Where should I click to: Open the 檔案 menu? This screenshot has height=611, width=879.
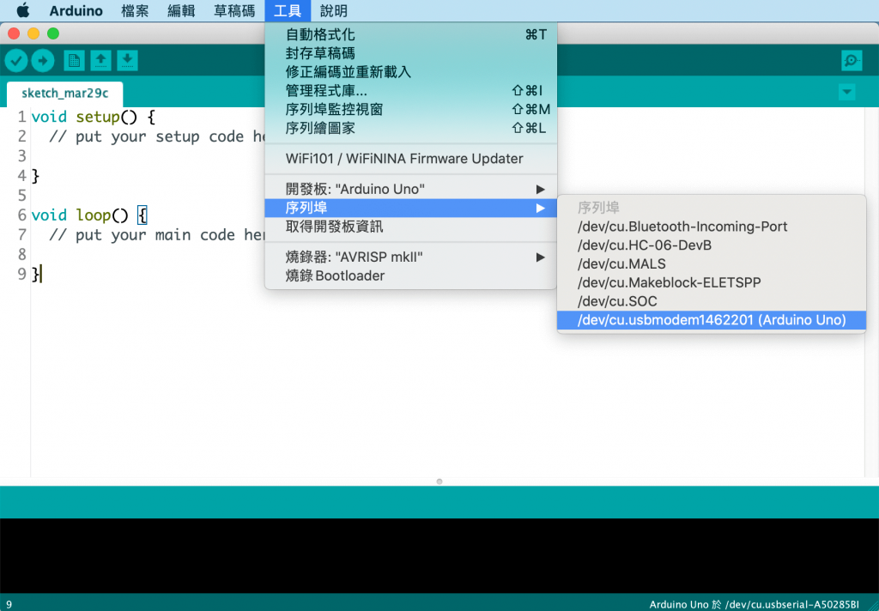click(x=135, y=10)
